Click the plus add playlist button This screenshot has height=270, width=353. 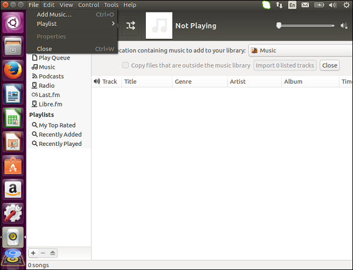point(34,253)
